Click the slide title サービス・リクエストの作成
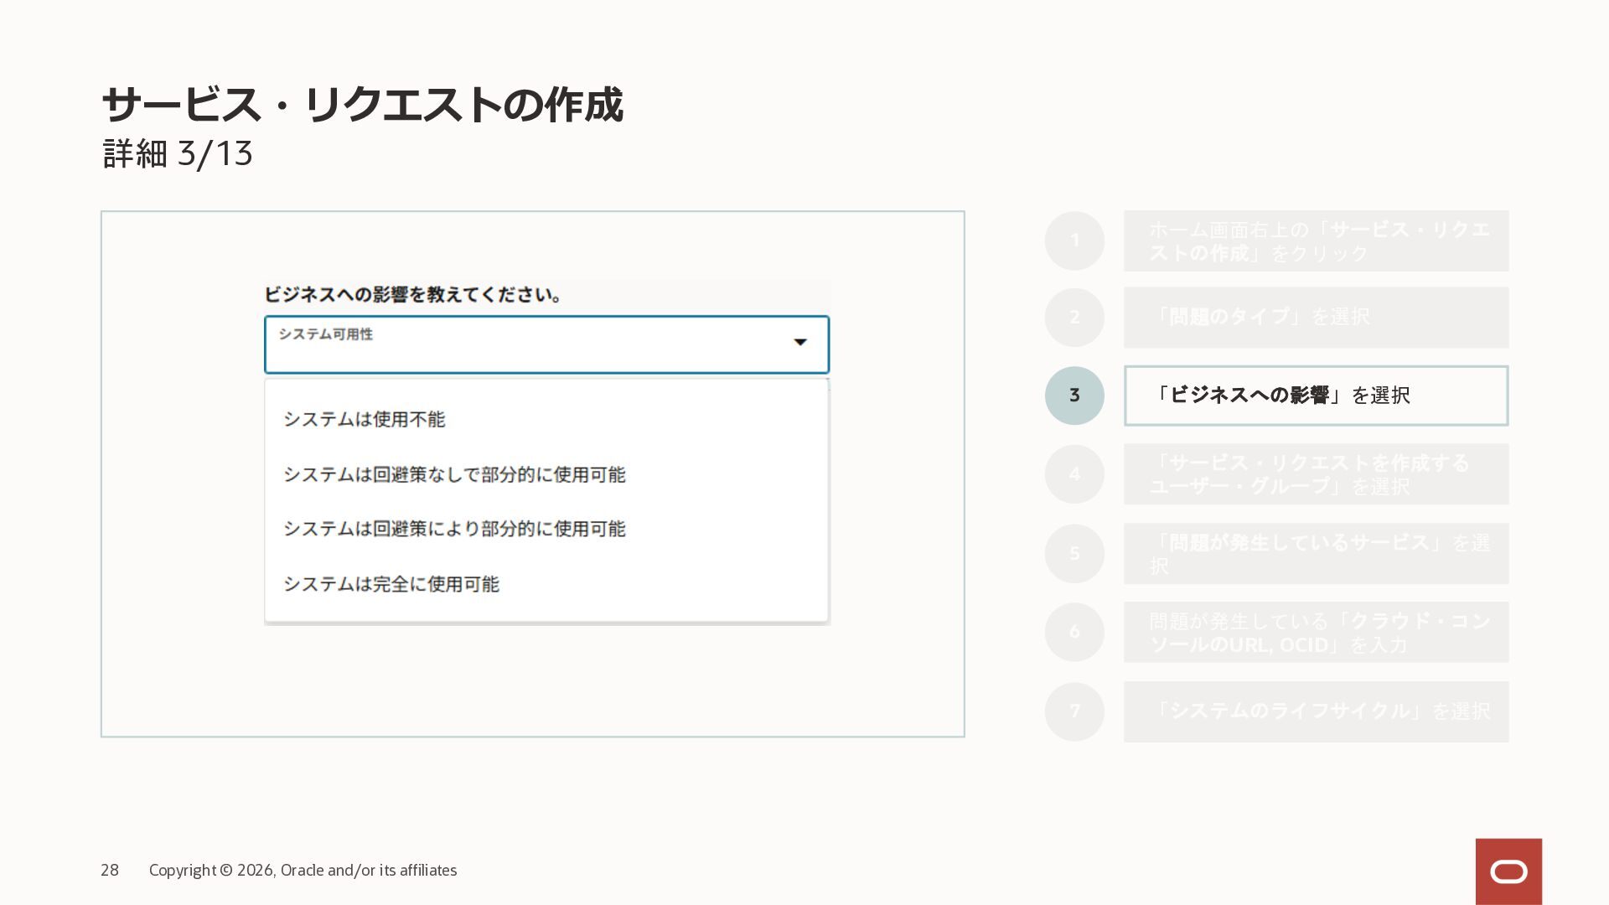 point(362,106)
